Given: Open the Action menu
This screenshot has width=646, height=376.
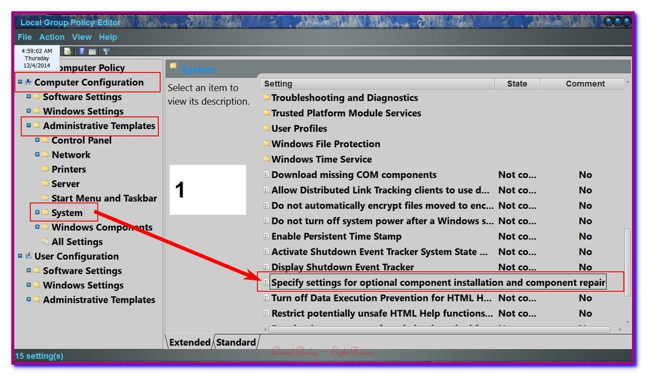Looking at the screenshot, I should pos(52,37).
